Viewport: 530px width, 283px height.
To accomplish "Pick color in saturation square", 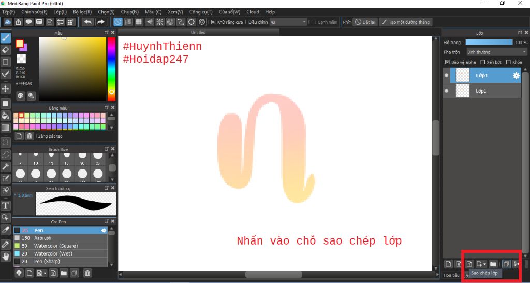I will pyautogui.click(x=72, y=69).
